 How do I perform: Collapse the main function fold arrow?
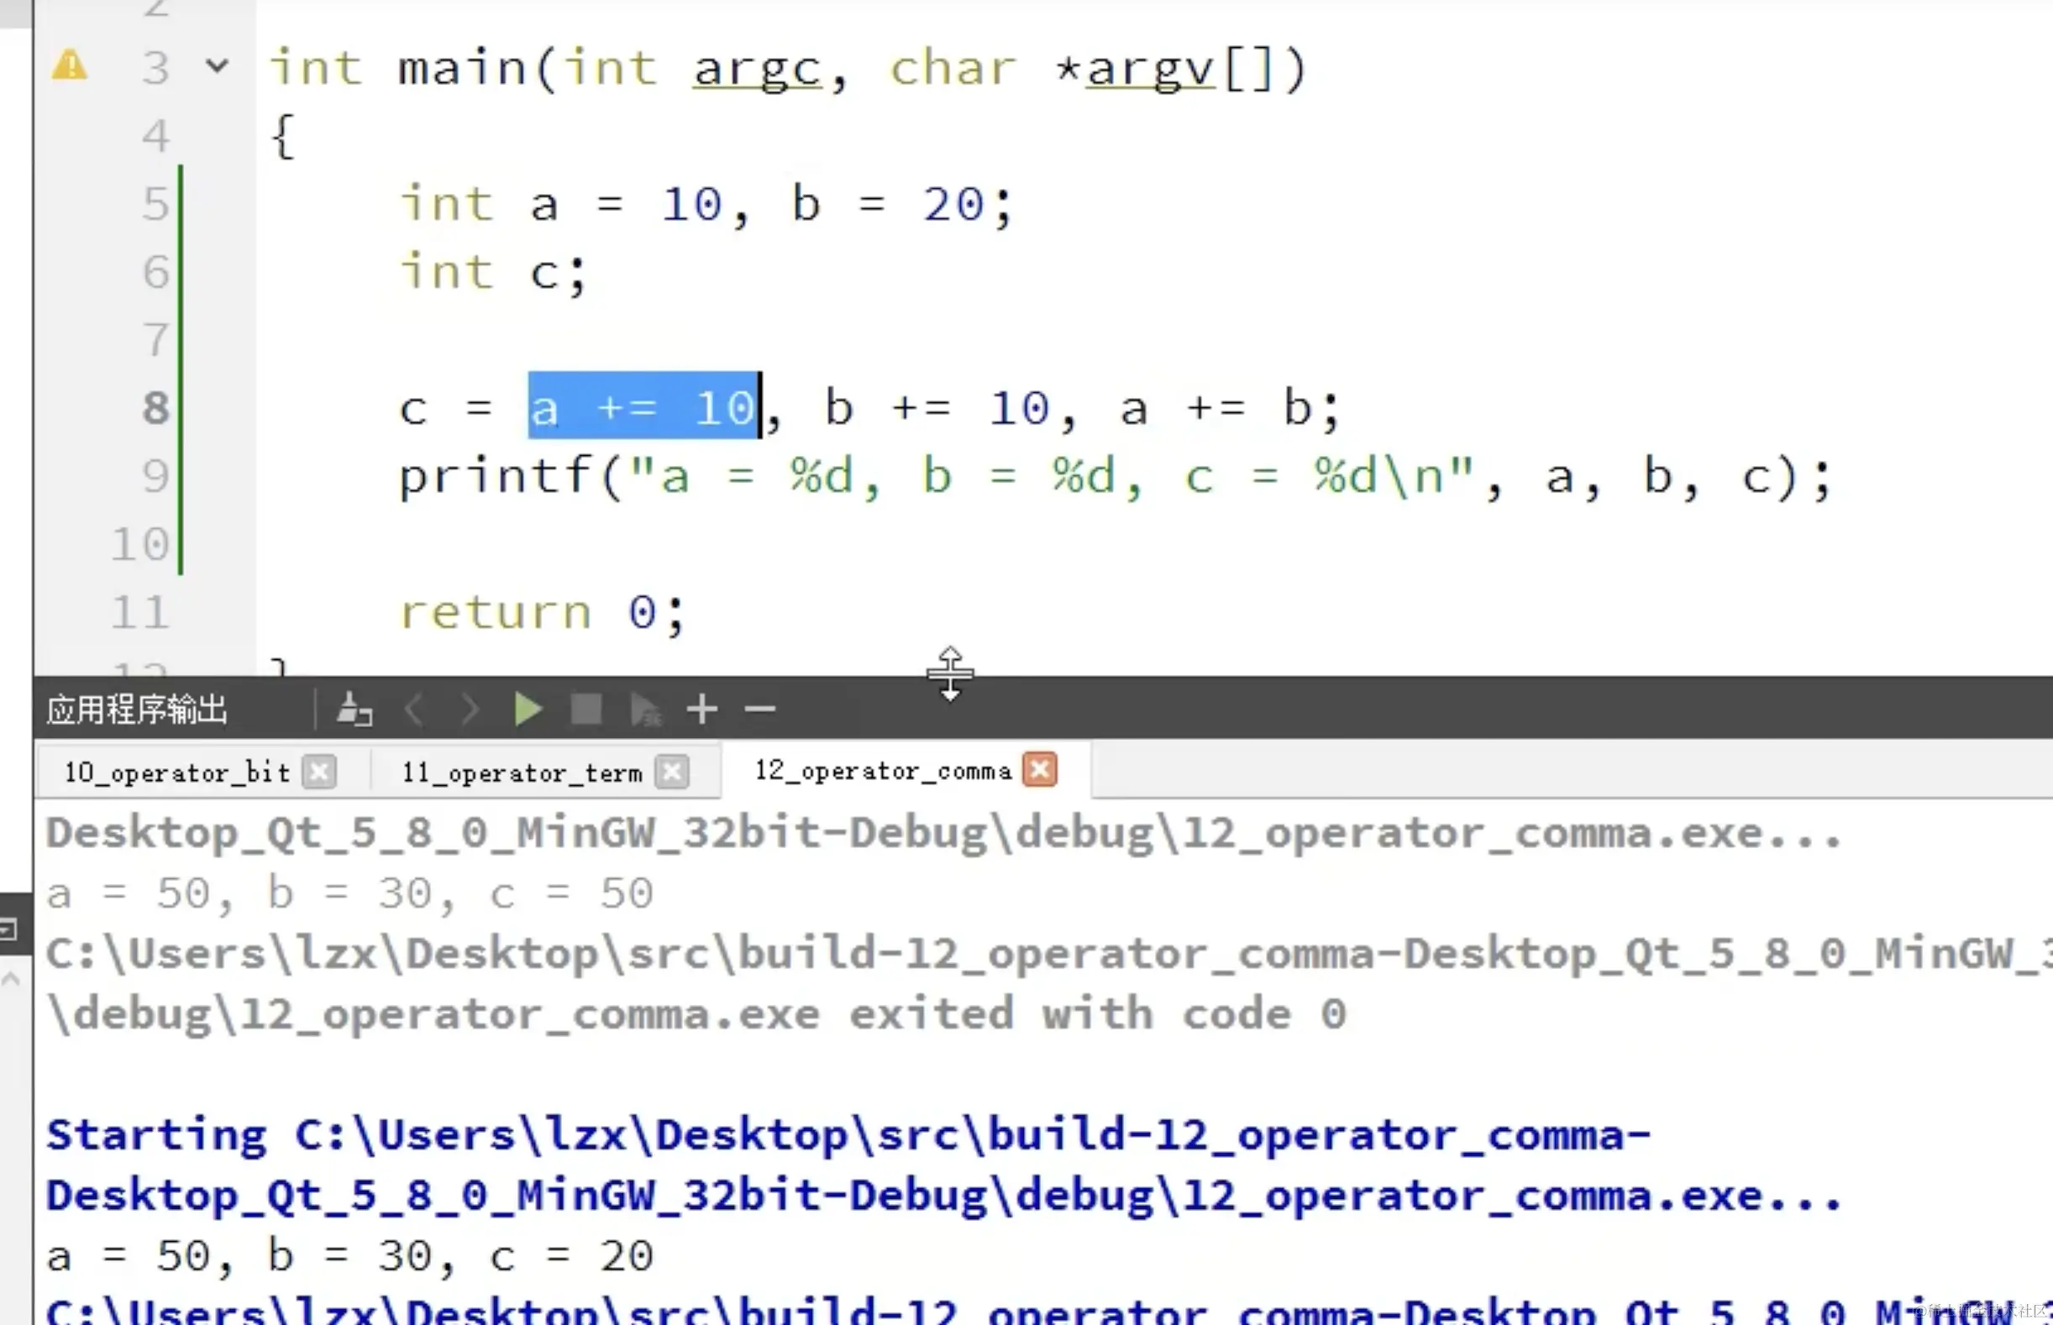(x=218, y=66)
